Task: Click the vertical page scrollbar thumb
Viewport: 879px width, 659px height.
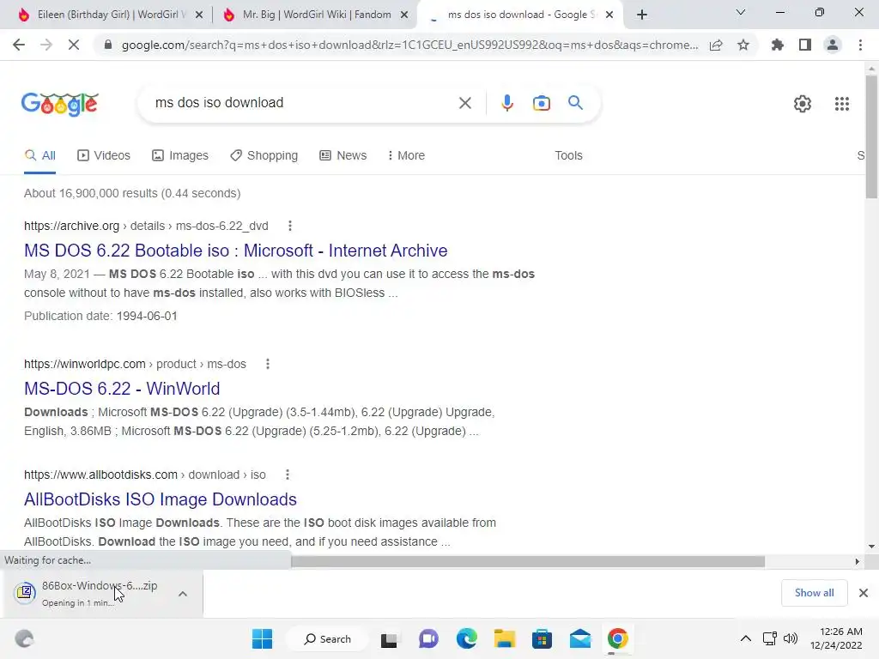Action: (x=871, y=136)
